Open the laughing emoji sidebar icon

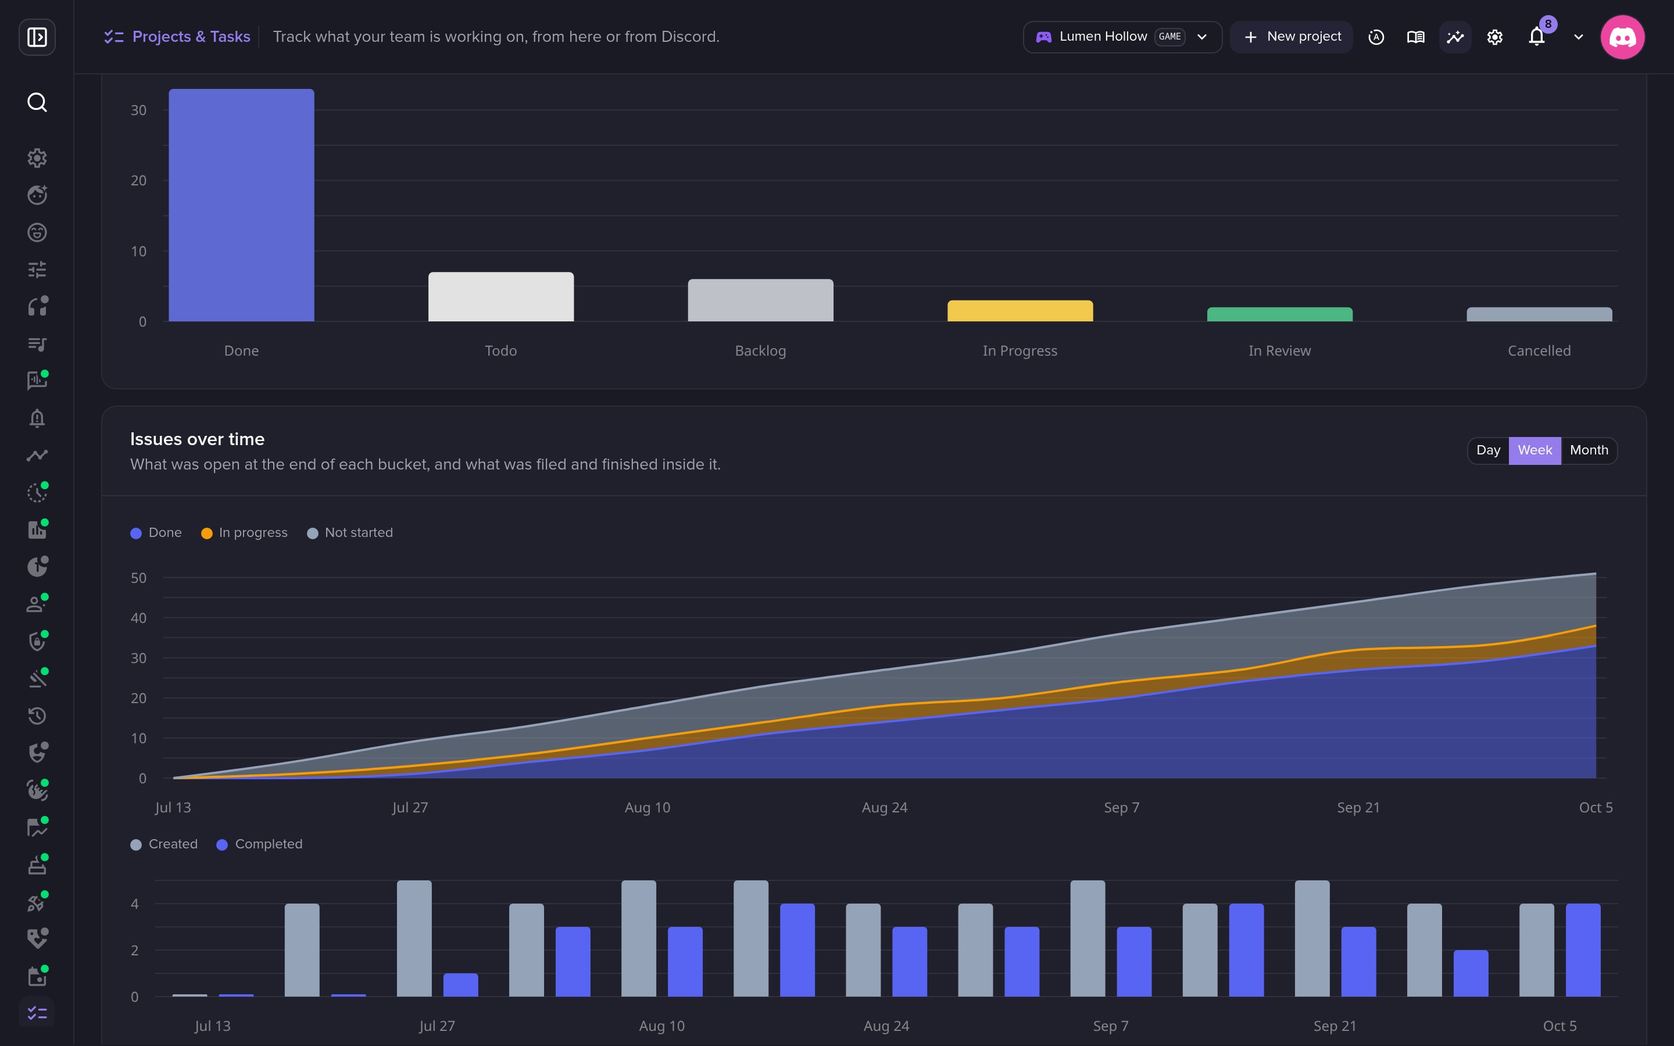tap(37, 232)
